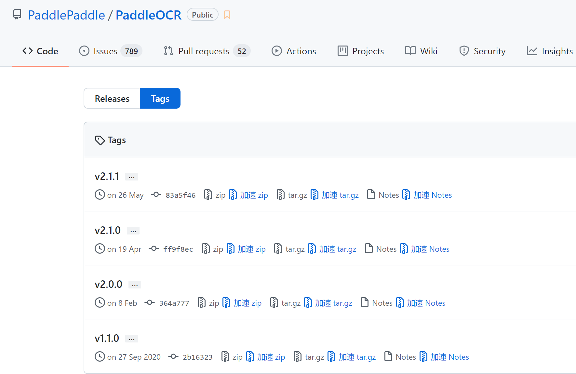Download v2.0.0 zip archive

(x=208, y=303)
